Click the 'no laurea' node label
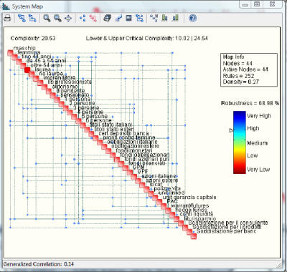The height and width of the screenshot is (272, 287). point(51,74)
